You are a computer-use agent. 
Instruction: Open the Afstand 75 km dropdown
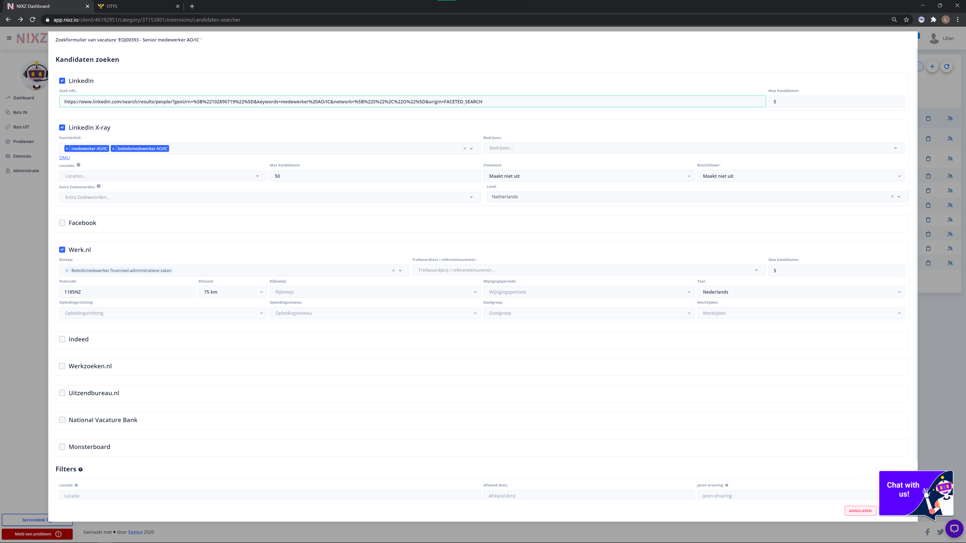232,292
